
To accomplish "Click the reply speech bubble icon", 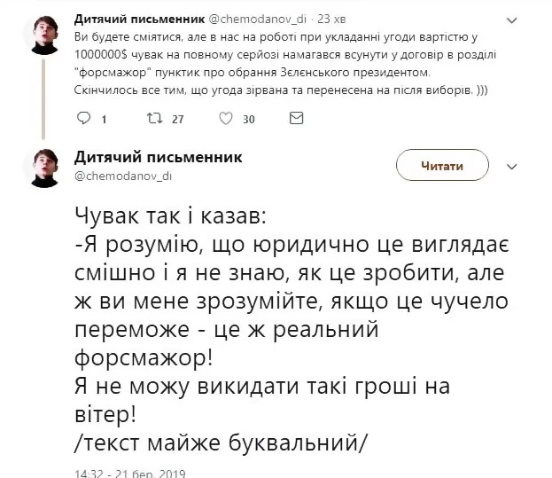I will click(83, 119).
